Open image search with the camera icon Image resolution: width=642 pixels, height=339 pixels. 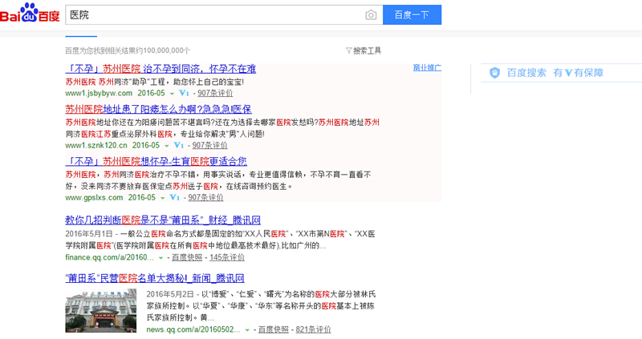coord(371,15)
